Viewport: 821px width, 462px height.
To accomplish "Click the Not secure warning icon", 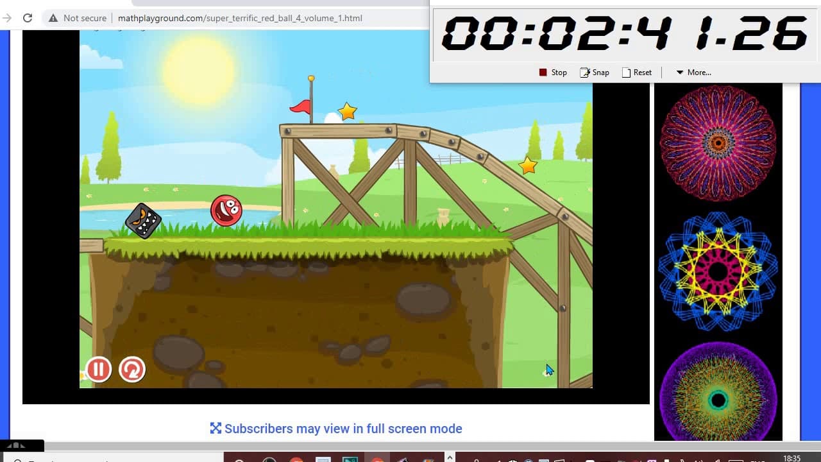I will tap(53, 18).
